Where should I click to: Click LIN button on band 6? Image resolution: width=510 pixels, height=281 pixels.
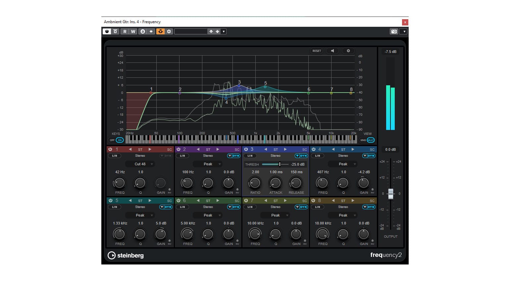coord(182,207)
